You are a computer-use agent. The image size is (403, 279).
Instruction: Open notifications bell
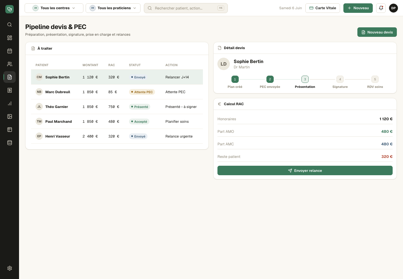coord(381,8)
